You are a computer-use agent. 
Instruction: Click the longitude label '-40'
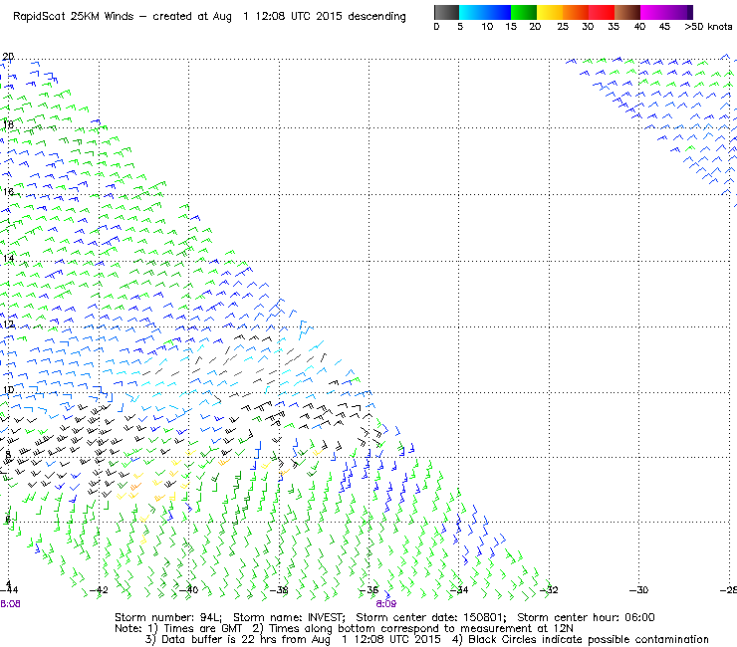[x=188, y=590]
